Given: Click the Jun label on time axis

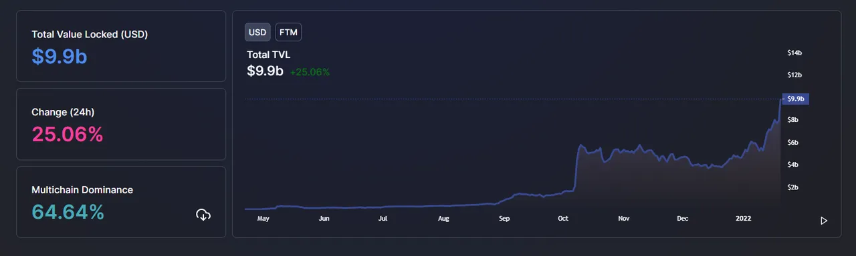Looking at the screenshot, I should click(324, 218).
